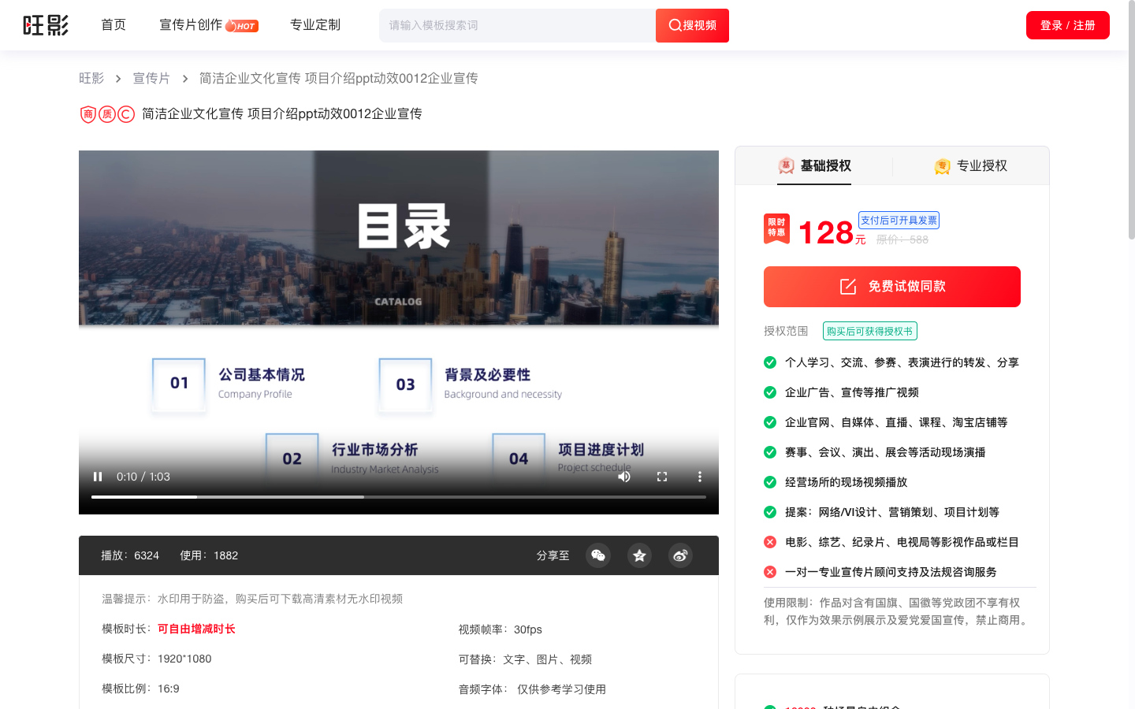This screenshot has height=709, width=1135.
Task: Open video more options menu
Action: point(699,477)
